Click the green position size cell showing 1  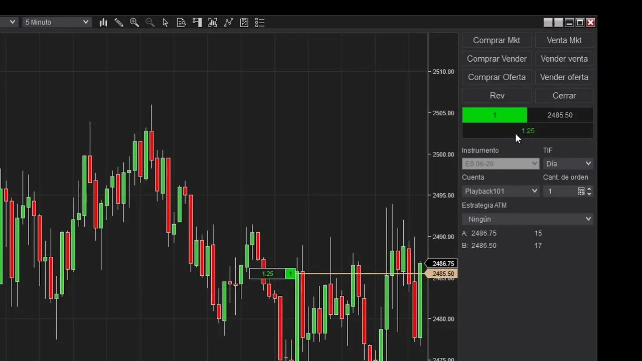tap(495, 115)
